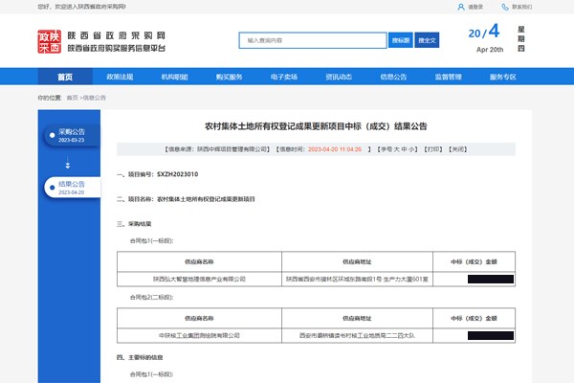Click the down arrow between timeline steps
Screen dimensions: 574x383
click(67, 165)
